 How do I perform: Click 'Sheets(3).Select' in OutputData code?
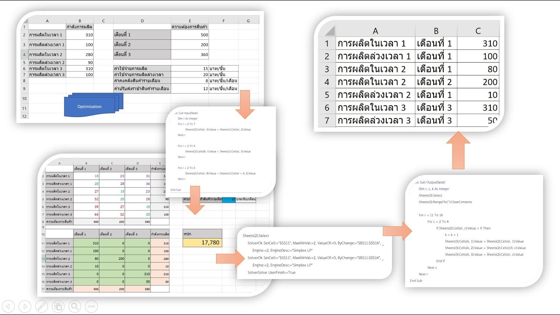[430, 196]
